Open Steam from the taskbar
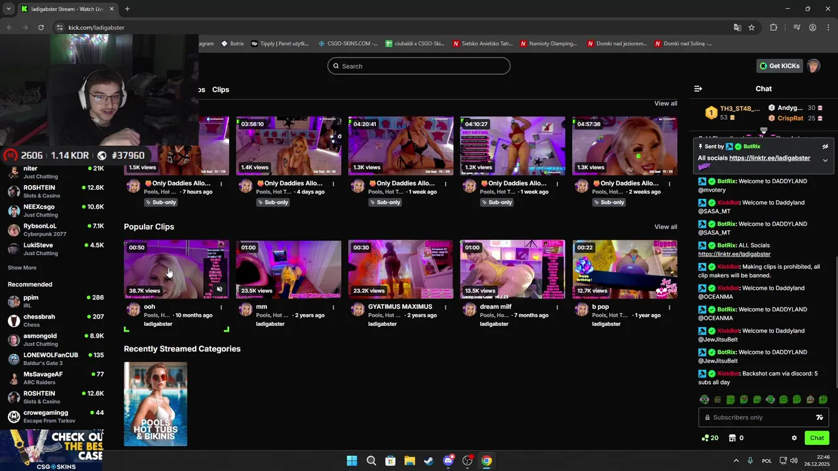The image size is (838, 471). (x=429, y=461)
